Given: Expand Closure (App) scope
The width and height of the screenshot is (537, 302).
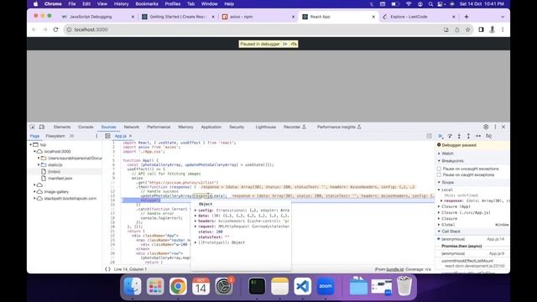Looking at the screenshot, I should (439, 206).
